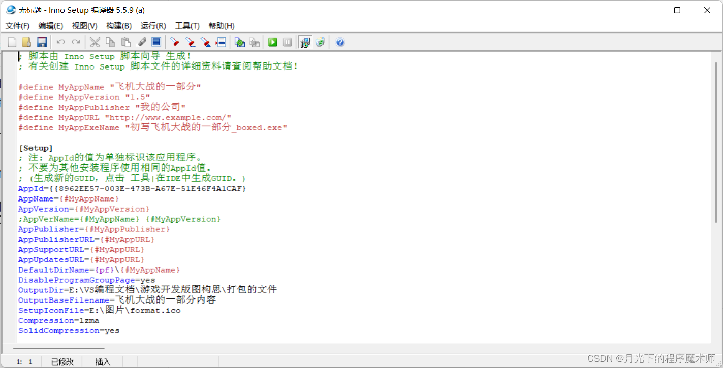Click the '已修改' status bar entry

(62, 362)
